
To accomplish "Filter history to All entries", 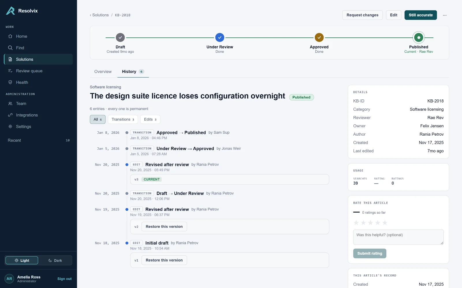I will pos(98,120).
